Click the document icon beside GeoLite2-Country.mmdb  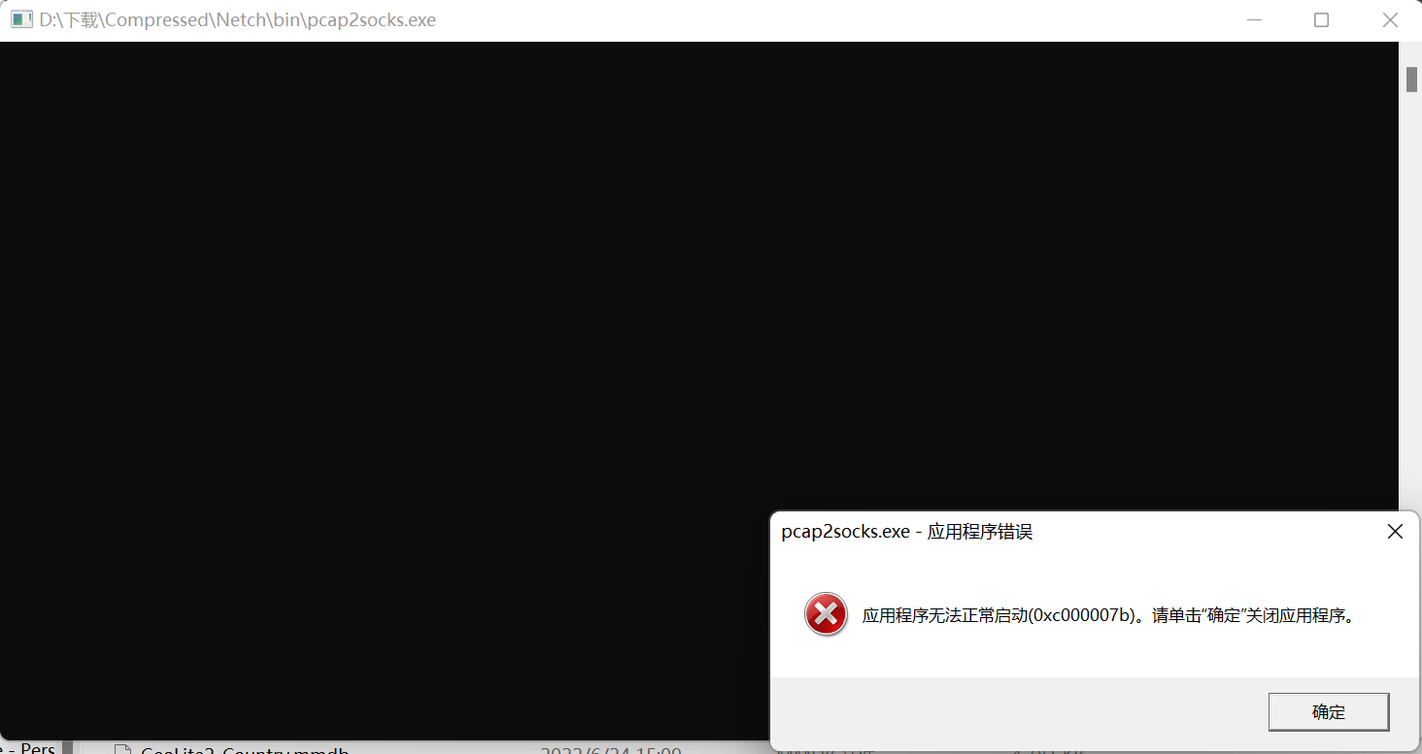tap(122, 748)
